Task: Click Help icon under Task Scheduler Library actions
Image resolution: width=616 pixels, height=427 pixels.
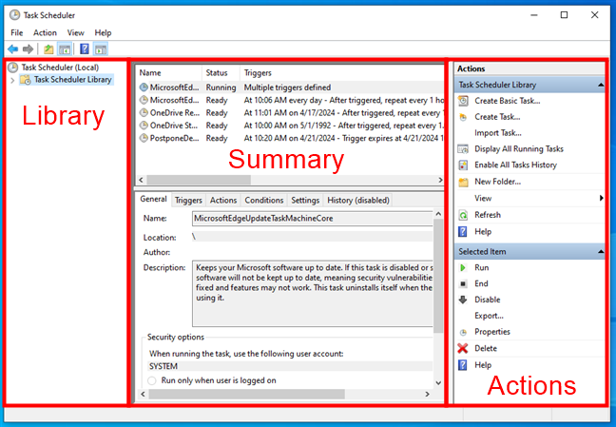Action: 463,232
